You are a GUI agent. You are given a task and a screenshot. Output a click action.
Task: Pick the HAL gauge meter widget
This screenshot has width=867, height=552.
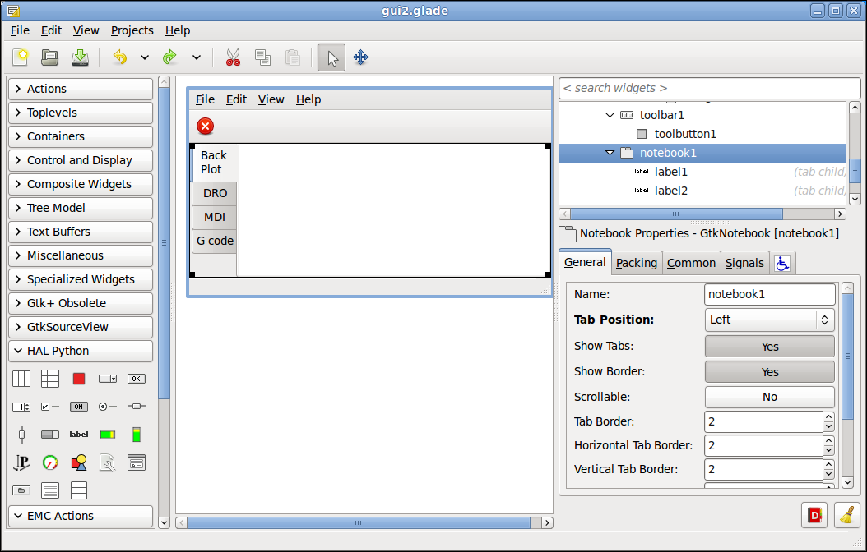pyautogui.click(x=49, y=462)
